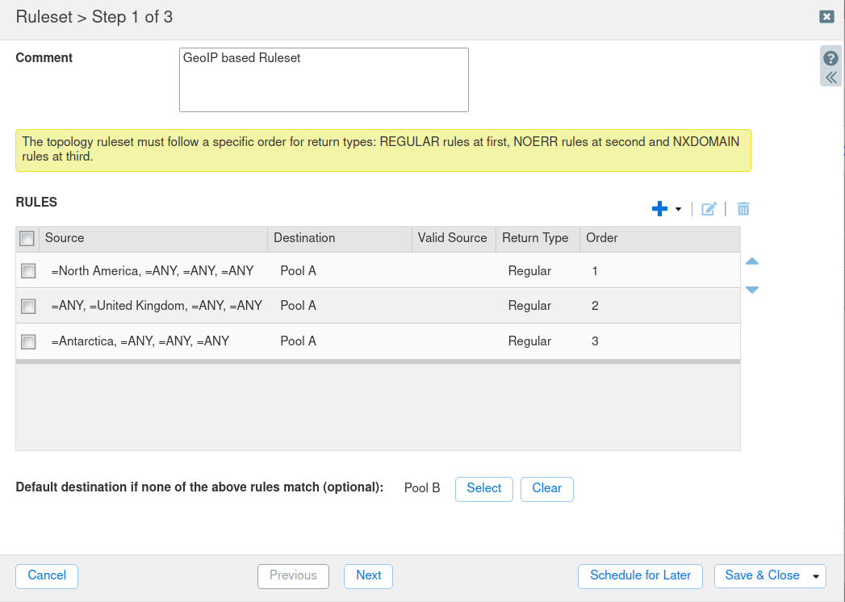Toggle the select-all checkbox in table header
Viewport: 845px width, 602px height.
point(27,238)
